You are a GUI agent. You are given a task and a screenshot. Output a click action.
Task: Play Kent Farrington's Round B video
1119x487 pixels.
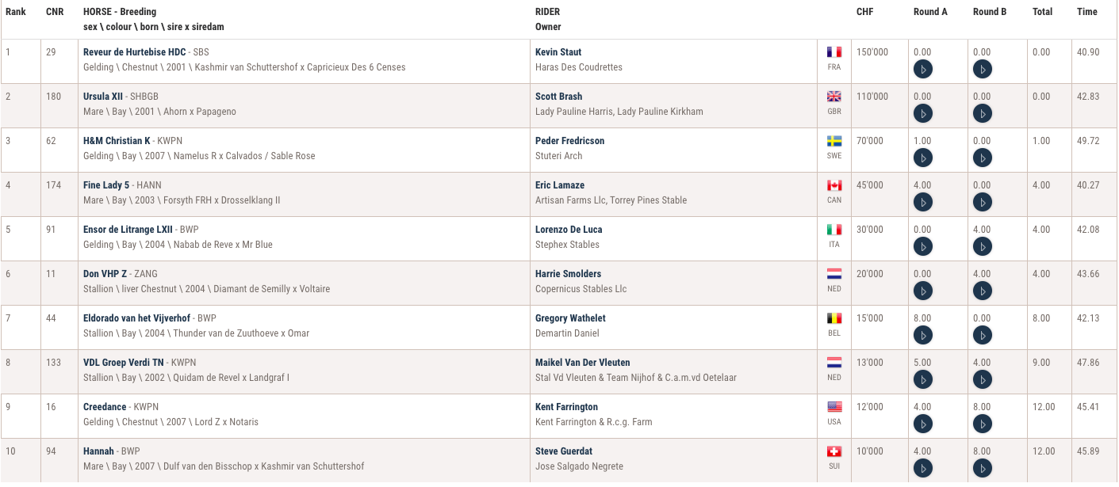[982, 424]
